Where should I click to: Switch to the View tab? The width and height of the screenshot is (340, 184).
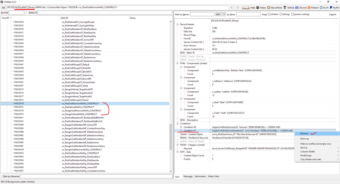click(x=177, y=177)
